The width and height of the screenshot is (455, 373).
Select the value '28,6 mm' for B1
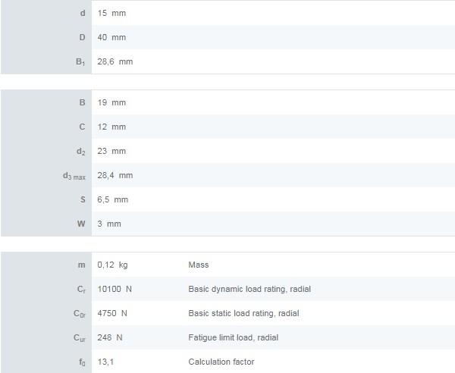point(115,61)
